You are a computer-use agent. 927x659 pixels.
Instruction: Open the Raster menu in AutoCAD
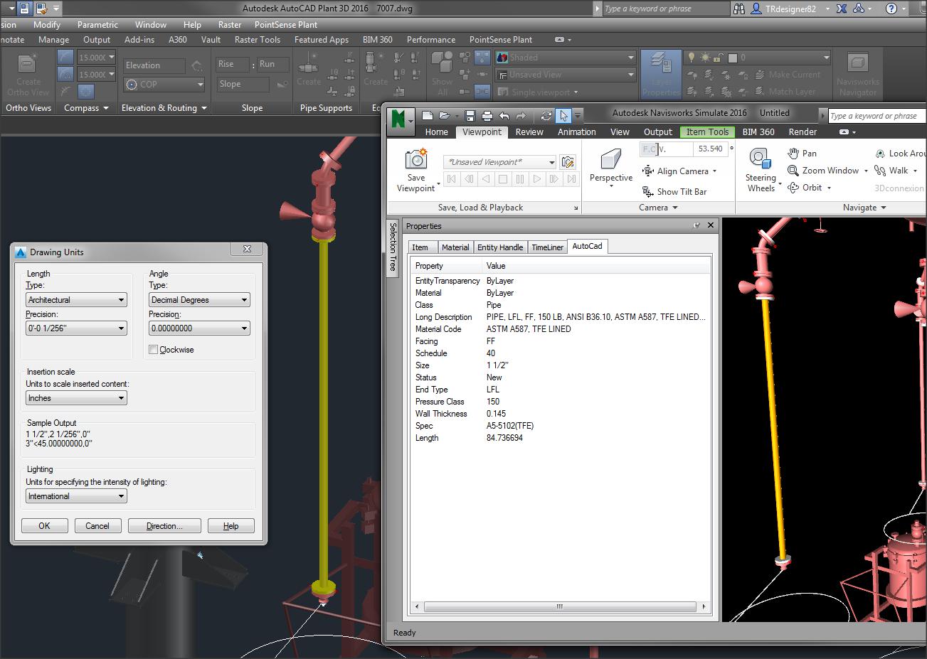[x=229, y=24]
